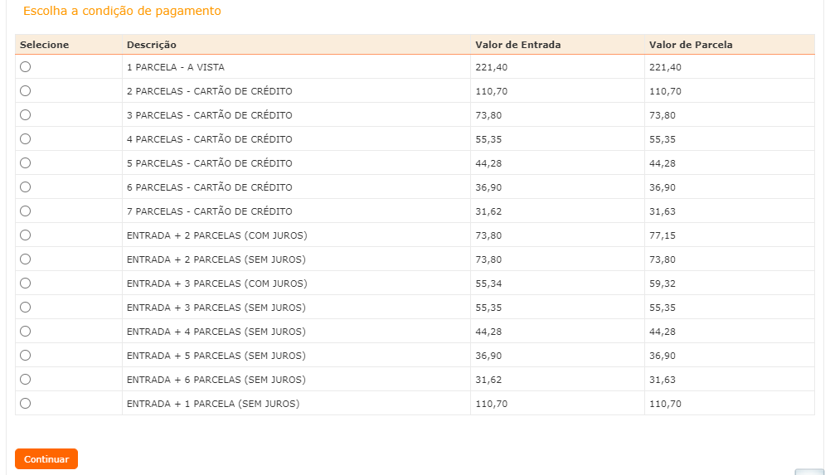
Task: Pick Entrada + 3 Parcelas (Sem Juros) option
Action: (26, 308)
